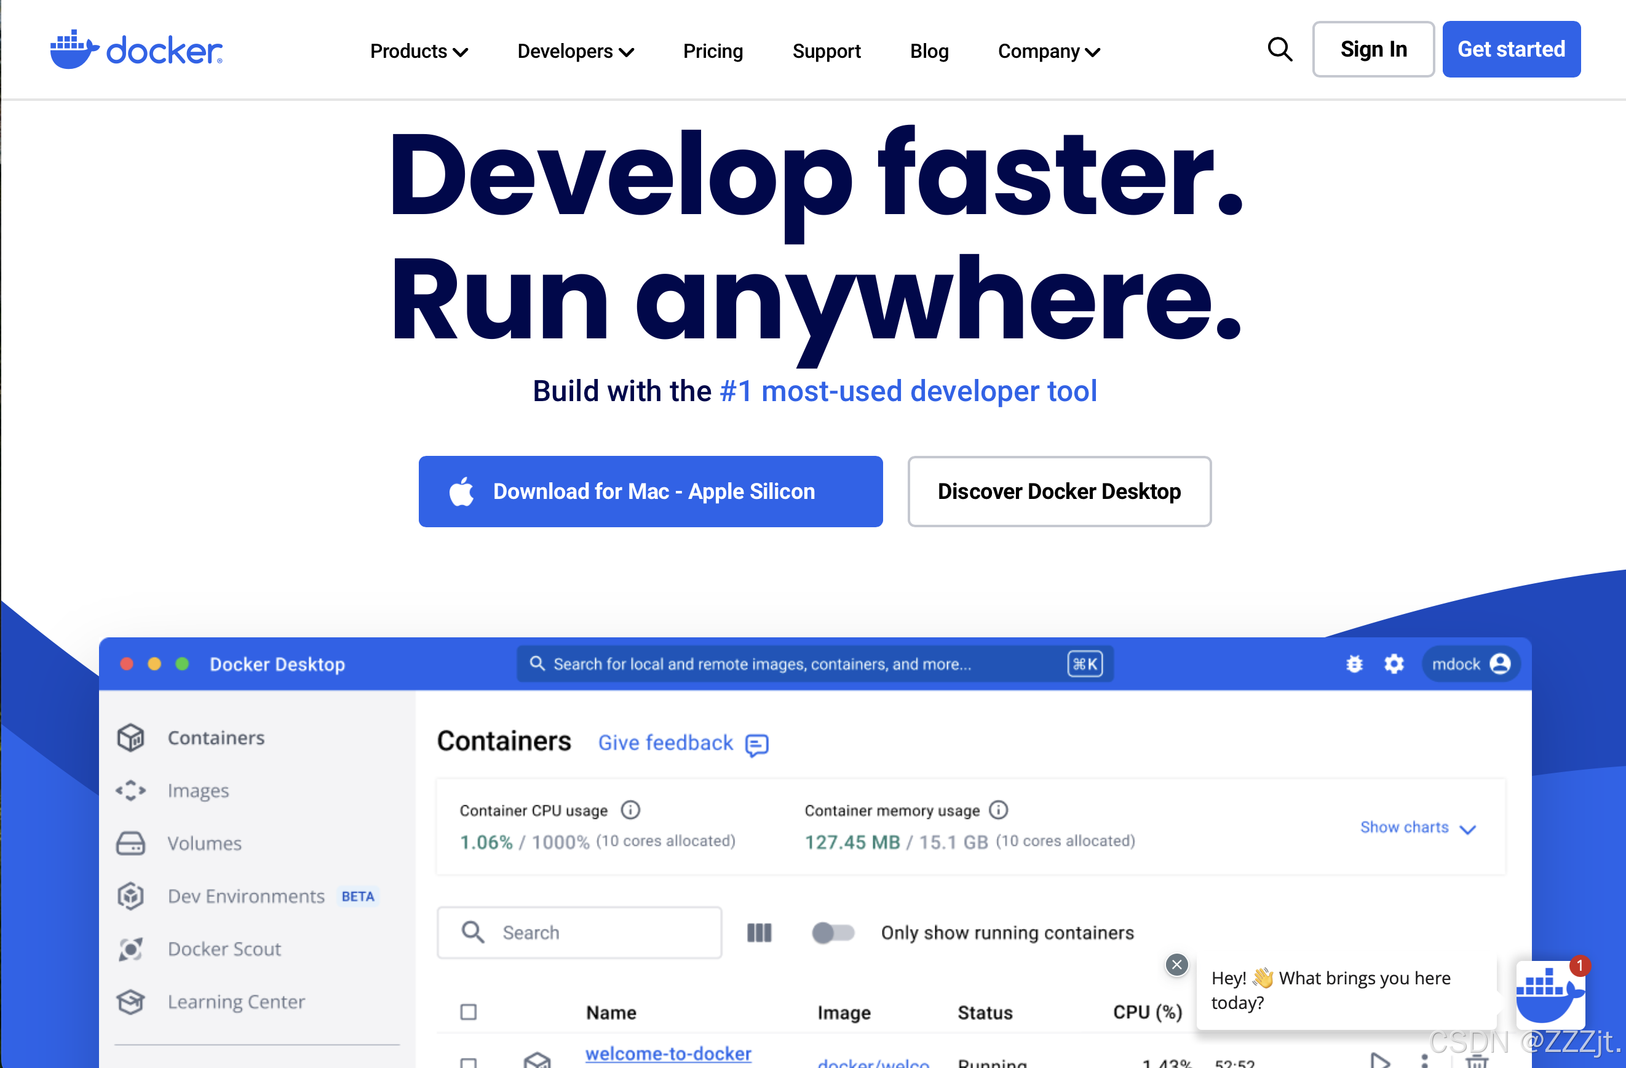Image resolution: width=1626 pixels, height=1068 pixels.
Task: Expand the Products dropdown menu
Action: point(418,51)
